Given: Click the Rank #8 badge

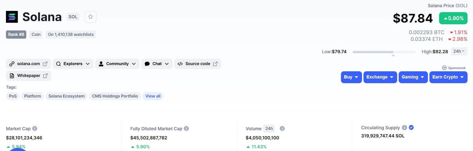Looking at the screenshot, I should pos(16,34).
